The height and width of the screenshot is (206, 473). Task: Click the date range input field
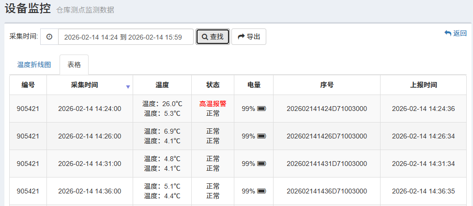126,37
